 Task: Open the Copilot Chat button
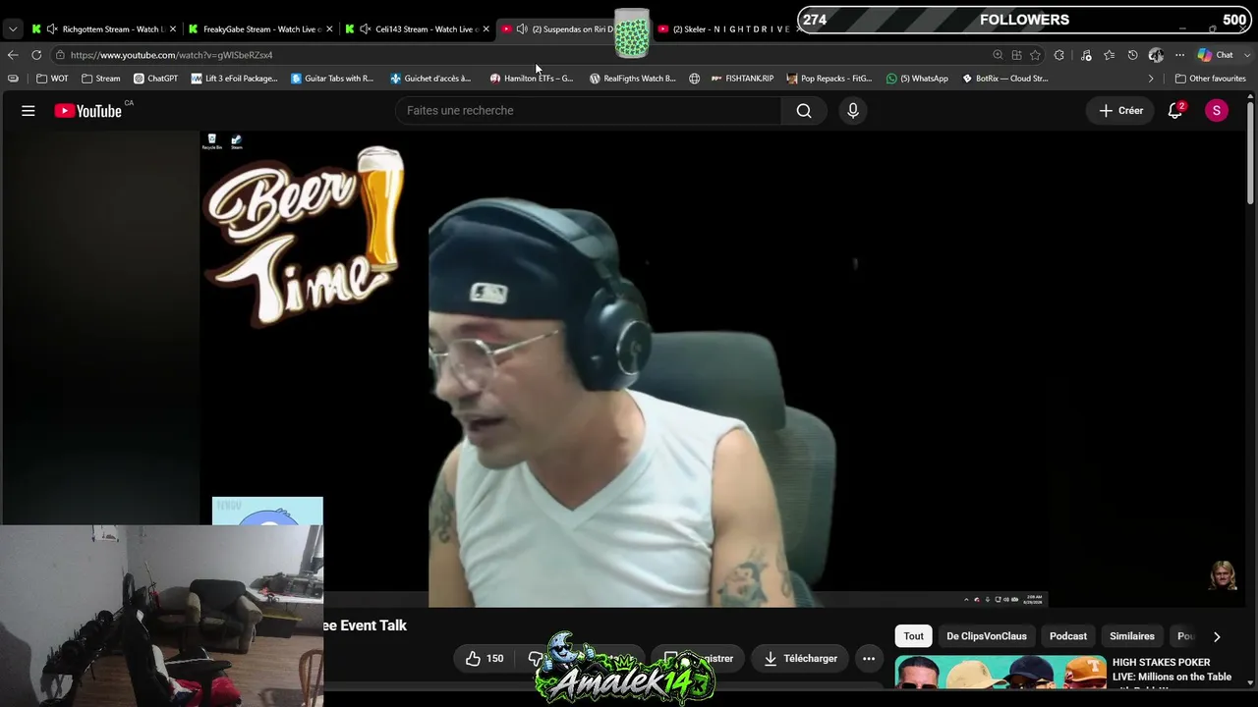coord(1216,55)
